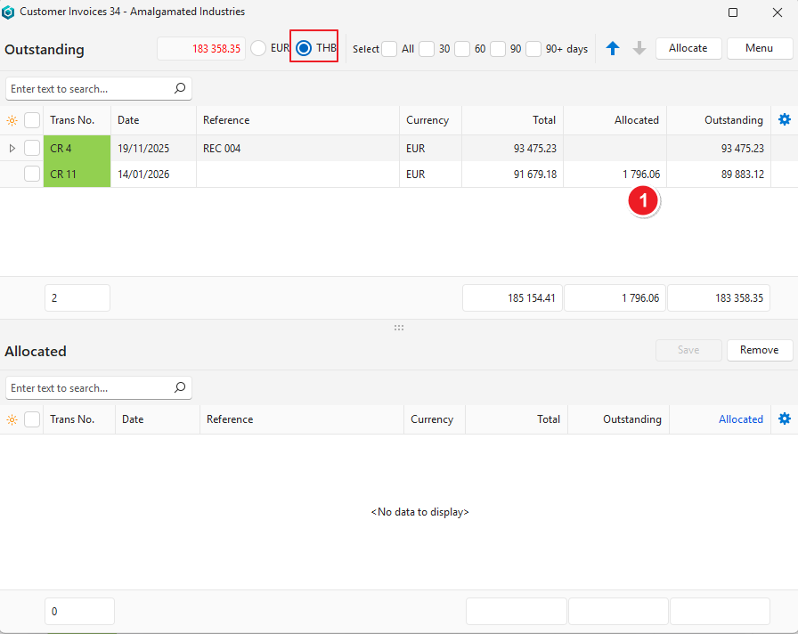The image size is (798, 634).
Task: Click search magnifier in Allocated search box
Action: (x=179, y=388)
